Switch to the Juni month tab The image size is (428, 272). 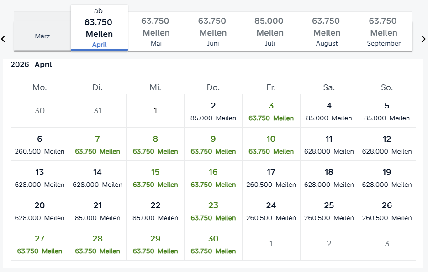tap(213, 32)
